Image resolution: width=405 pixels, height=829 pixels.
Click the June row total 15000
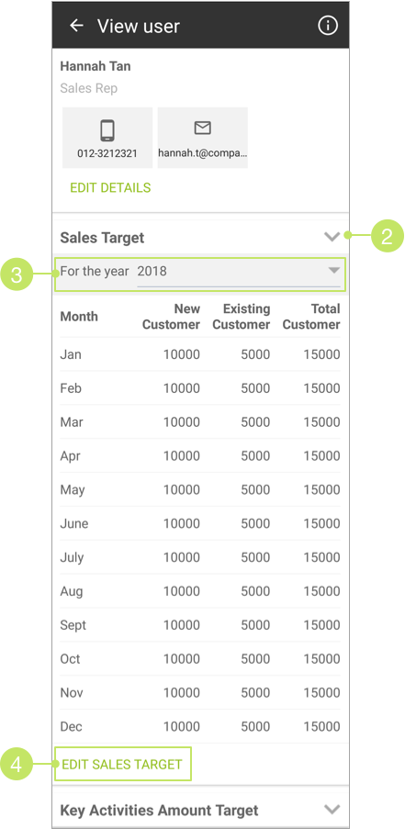[x=321, y=523]
